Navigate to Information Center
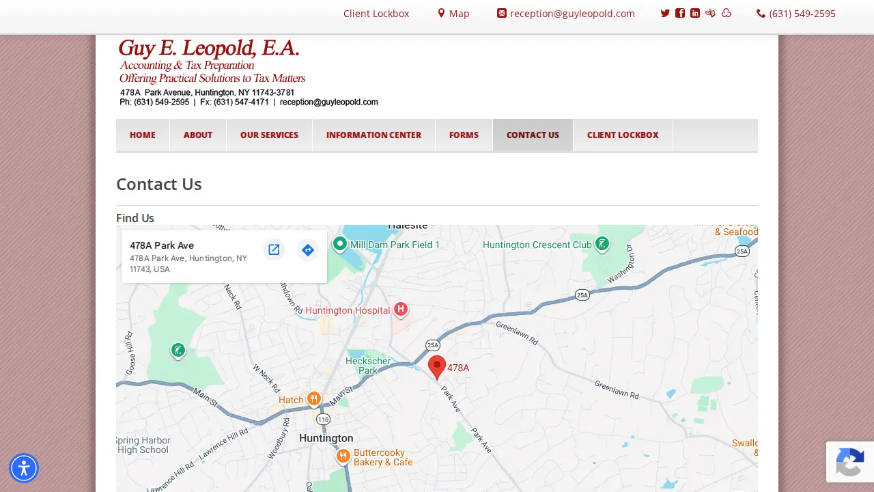This screenshot has width=874, height=492. (x=373, y=135)
